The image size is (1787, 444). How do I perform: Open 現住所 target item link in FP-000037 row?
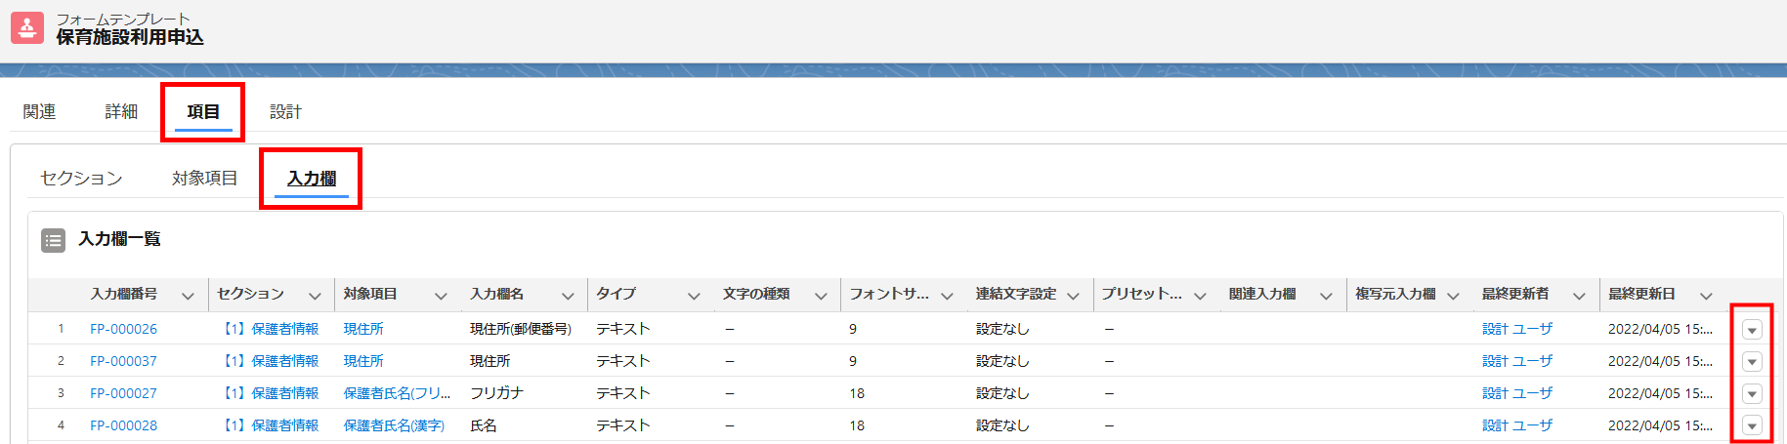[363, 361]
